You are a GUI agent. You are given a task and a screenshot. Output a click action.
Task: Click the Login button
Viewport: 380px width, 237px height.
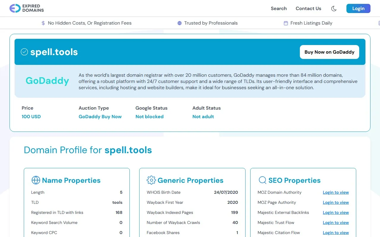pyautogui.click(x=358, y=8)
